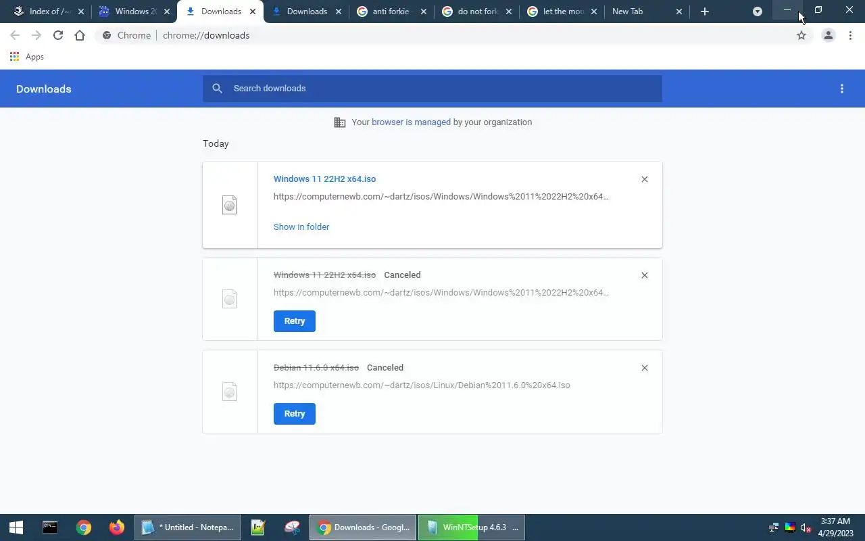Click the muted speaker volume tray icon
The image size is (865, 541).
click(x=806, y=527)
